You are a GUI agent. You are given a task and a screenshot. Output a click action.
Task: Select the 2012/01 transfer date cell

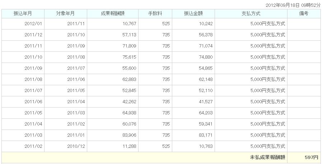pos(23,24)
